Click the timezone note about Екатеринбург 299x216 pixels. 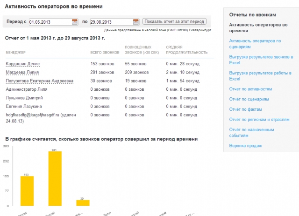(157, 30)
